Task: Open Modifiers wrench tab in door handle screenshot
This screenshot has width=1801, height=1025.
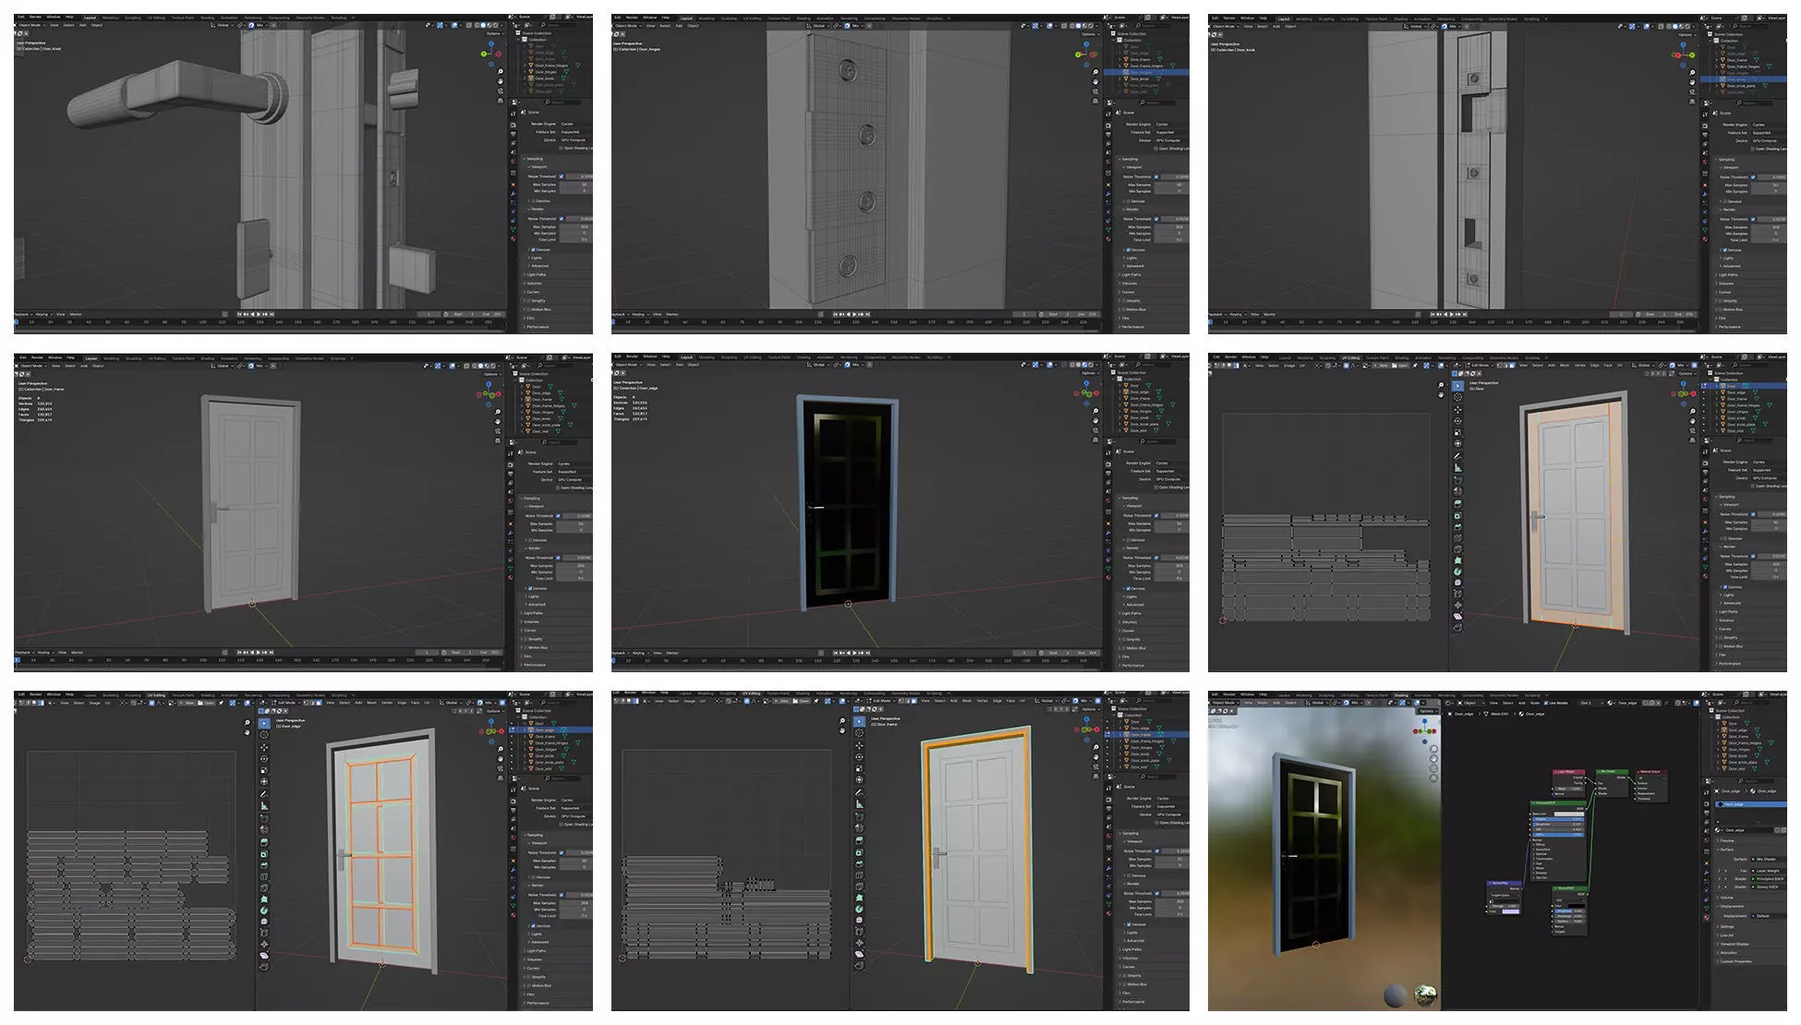Action: (513, 195)
